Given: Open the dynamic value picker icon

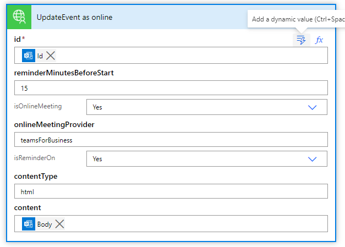Looking at the screenshot, I should (x=301, y=40).
